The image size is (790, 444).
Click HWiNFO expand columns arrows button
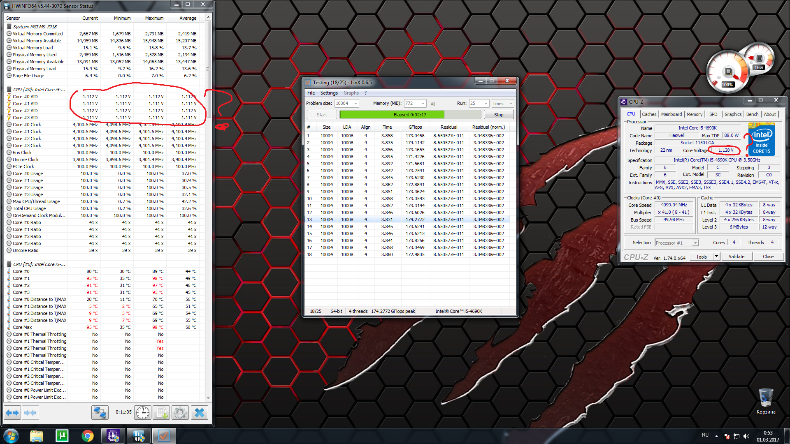pyautogui.click(x=12, y=412)
